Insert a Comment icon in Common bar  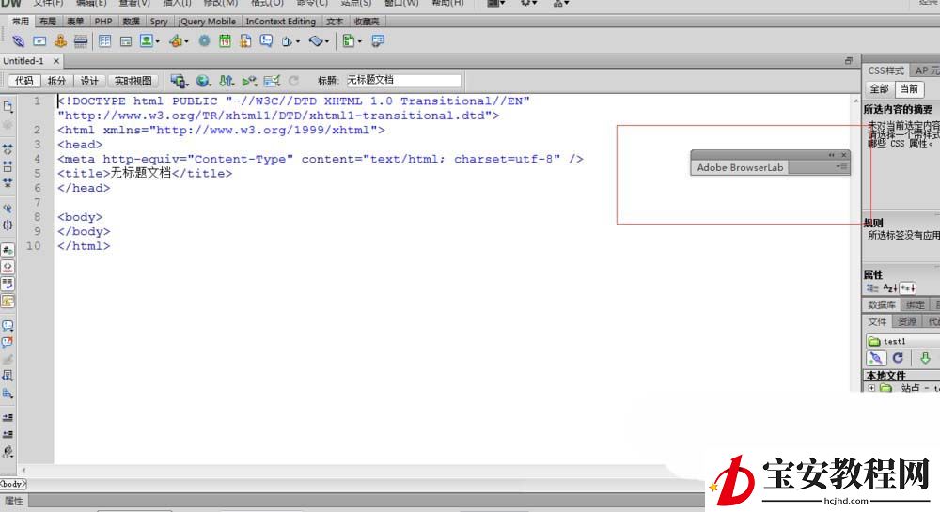266,40
